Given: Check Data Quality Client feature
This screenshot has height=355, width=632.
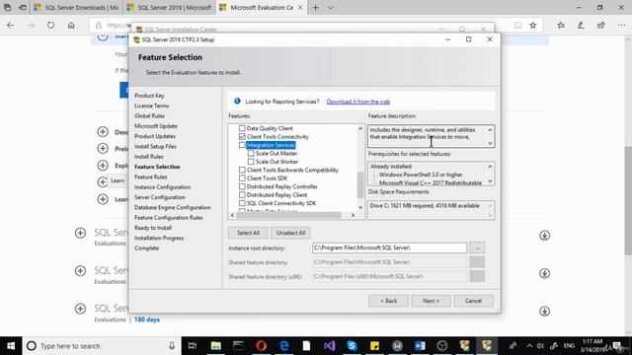Looking at the screenshot, I should tap(242, 128).
